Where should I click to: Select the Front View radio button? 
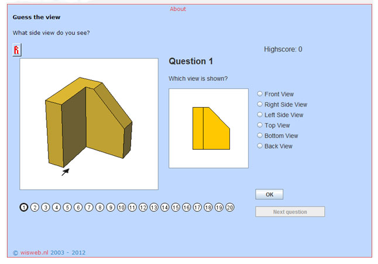[x=260, y=94]
